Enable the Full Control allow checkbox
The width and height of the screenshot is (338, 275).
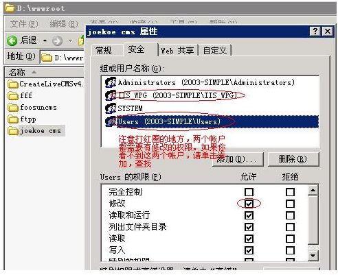[x=249, y=192]
